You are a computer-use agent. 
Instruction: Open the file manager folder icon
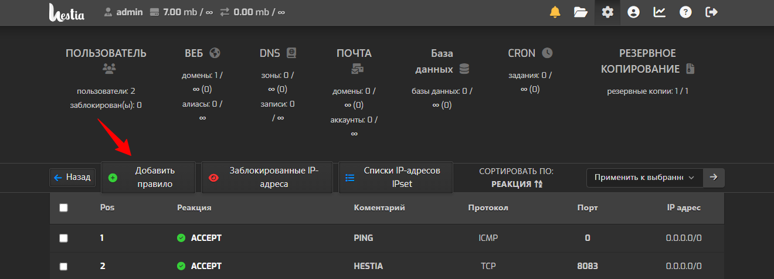[x=580, y=12]
